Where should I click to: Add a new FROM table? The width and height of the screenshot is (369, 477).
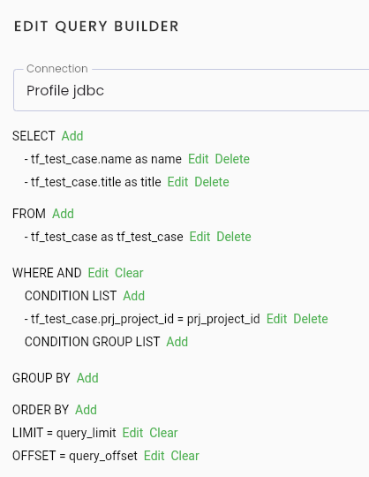click(x=63, y=214)
